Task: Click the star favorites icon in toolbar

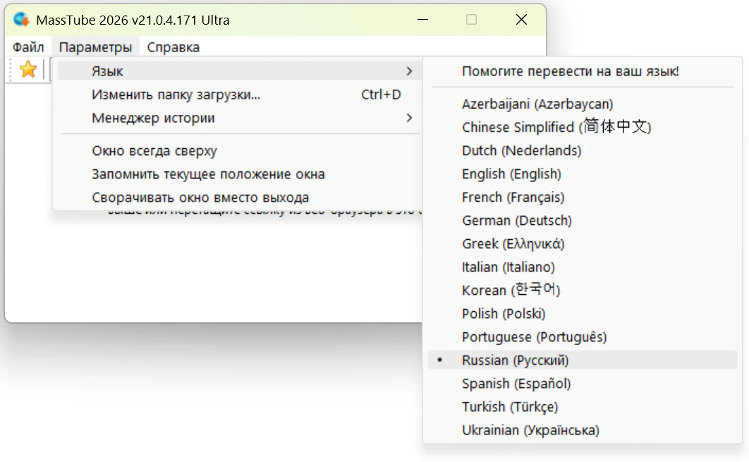Action: [28, 69]
